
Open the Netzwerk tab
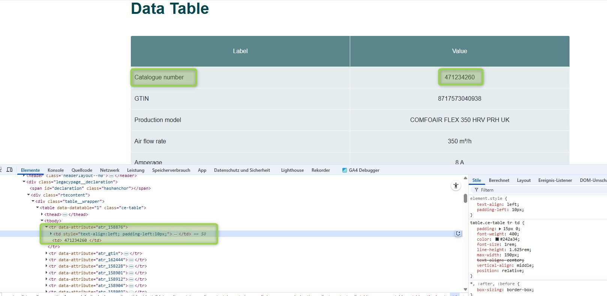coord(109,170)
